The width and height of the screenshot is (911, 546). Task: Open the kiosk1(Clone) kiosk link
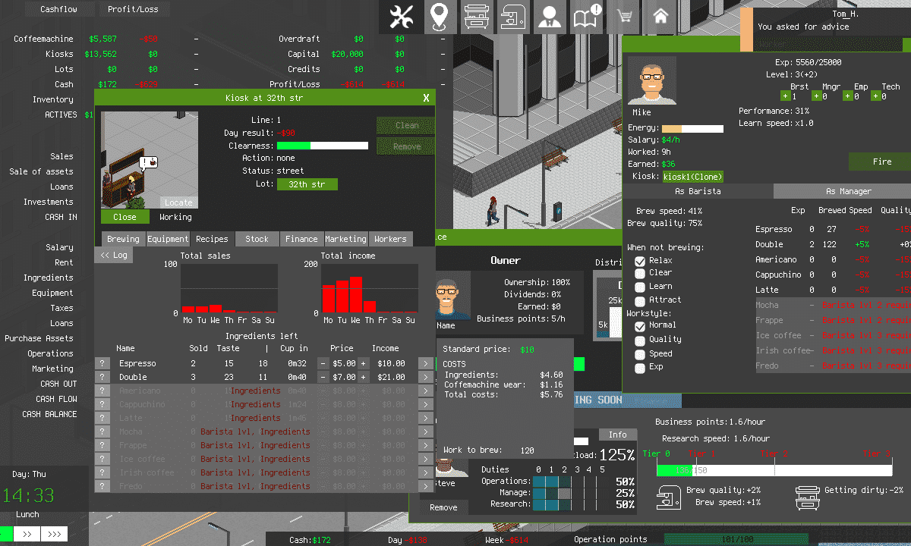693,177
